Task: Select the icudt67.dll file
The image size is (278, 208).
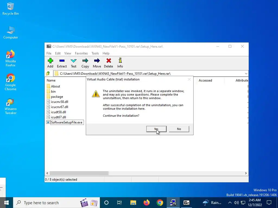Action: (56, 117)
